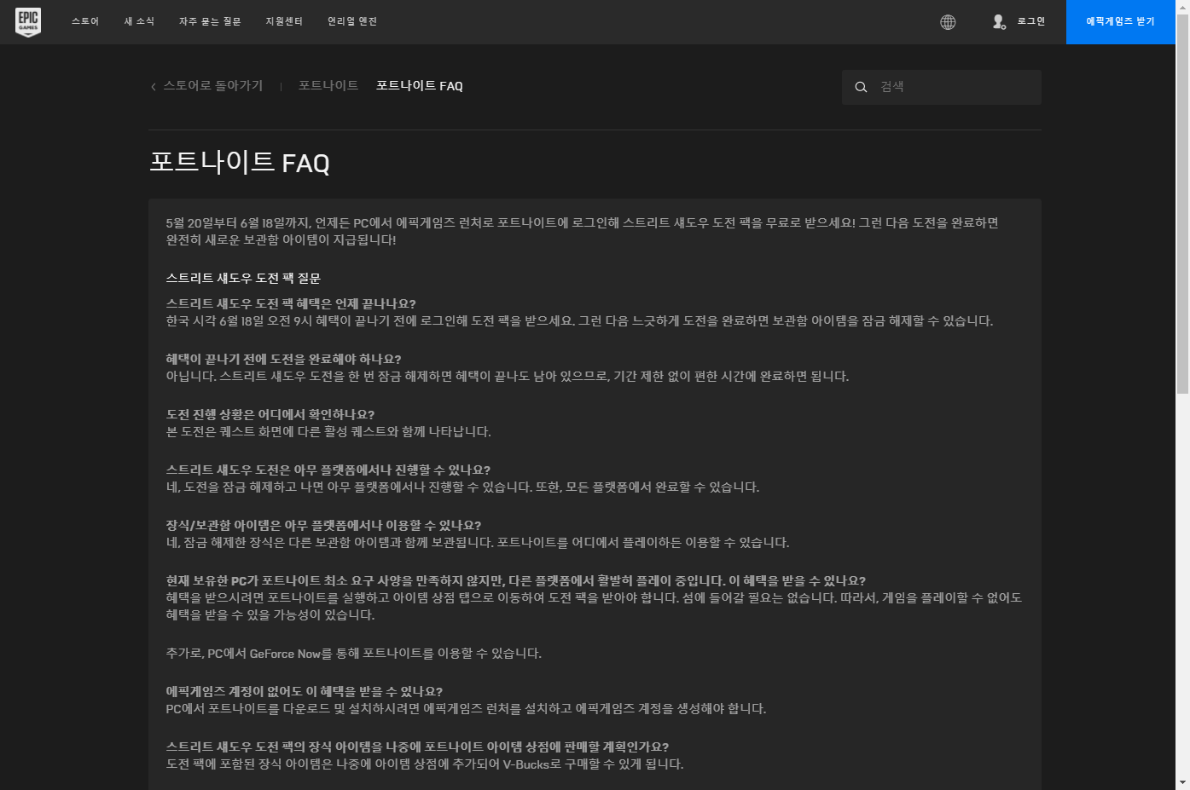1190x790 pixels.
Task: Click answer starting PC에서 포트나이트를 다운로드
Action: [x=466, y=709]
